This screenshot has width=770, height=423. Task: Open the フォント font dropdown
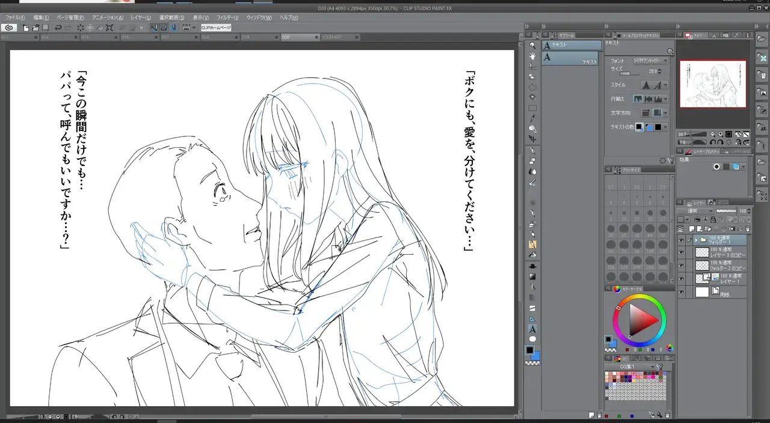650,61
